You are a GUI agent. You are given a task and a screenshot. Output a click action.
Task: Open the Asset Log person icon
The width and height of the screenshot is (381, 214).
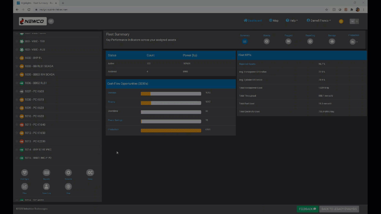[46, 187]
